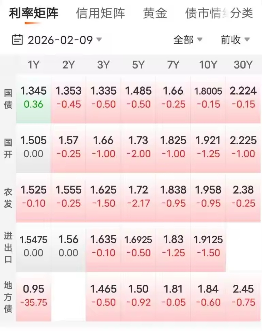Select the 利率矩阵 tab
The width and height of the screenshot is (262, 331).
coord(33,13)
